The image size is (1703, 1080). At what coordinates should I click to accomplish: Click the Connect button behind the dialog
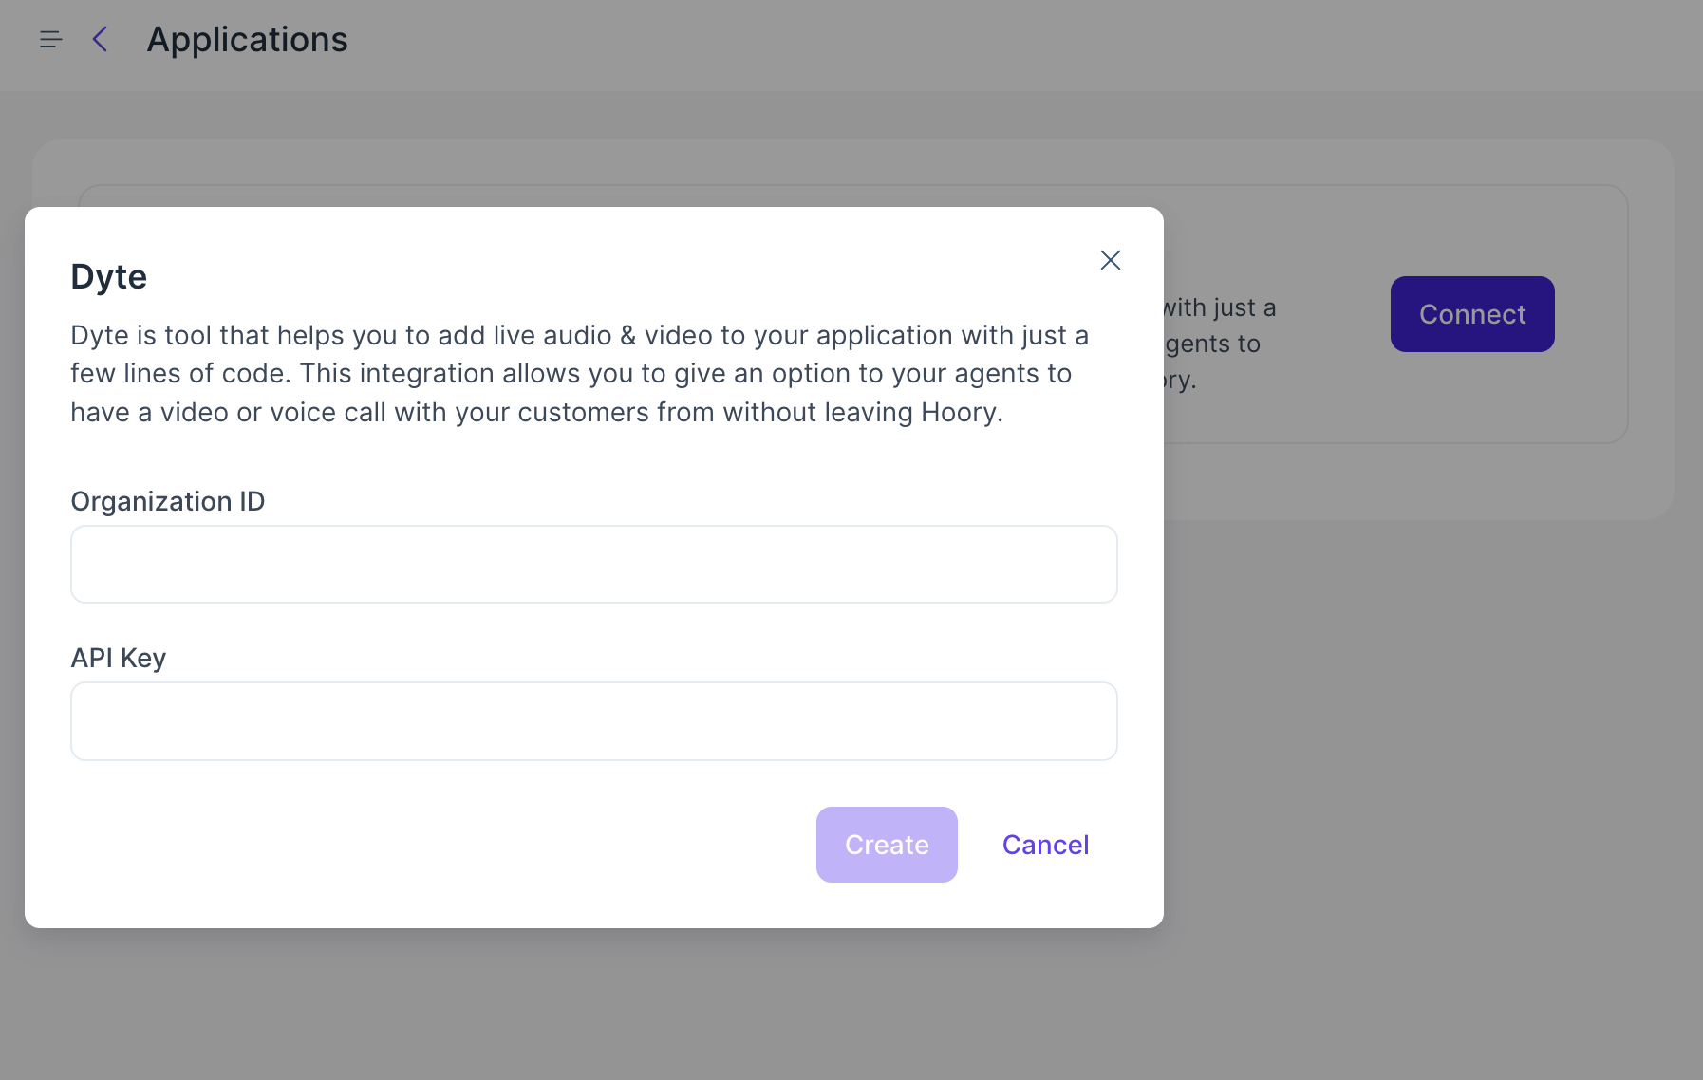(x=1472, y=314)
